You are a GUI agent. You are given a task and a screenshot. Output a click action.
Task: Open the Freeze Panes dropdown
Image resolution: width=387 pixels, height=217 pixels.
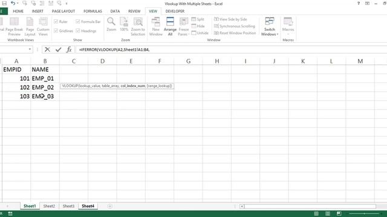184,27
